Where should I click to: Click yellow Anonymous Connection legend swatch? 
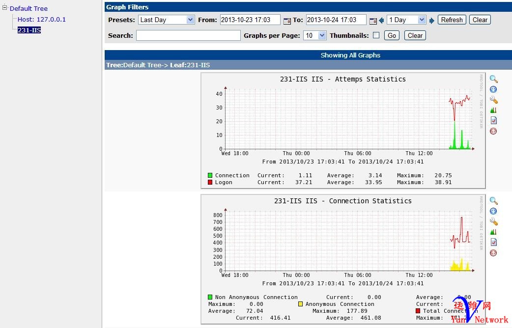point(300,304)
